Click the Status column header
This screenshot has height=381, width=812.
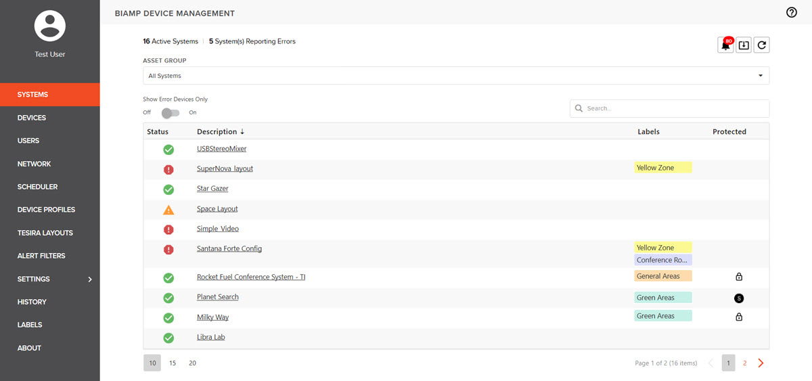pos(158,132)
